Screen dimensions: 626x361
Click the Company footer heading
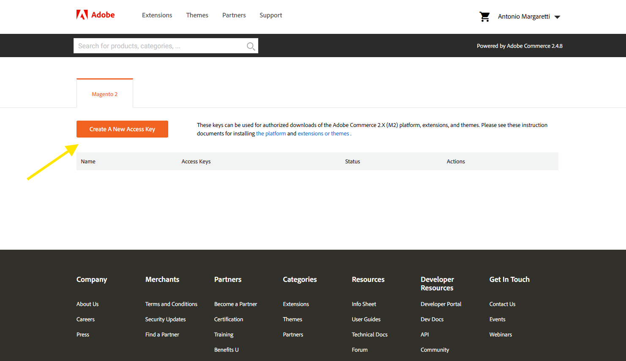(x=92, y=280)
